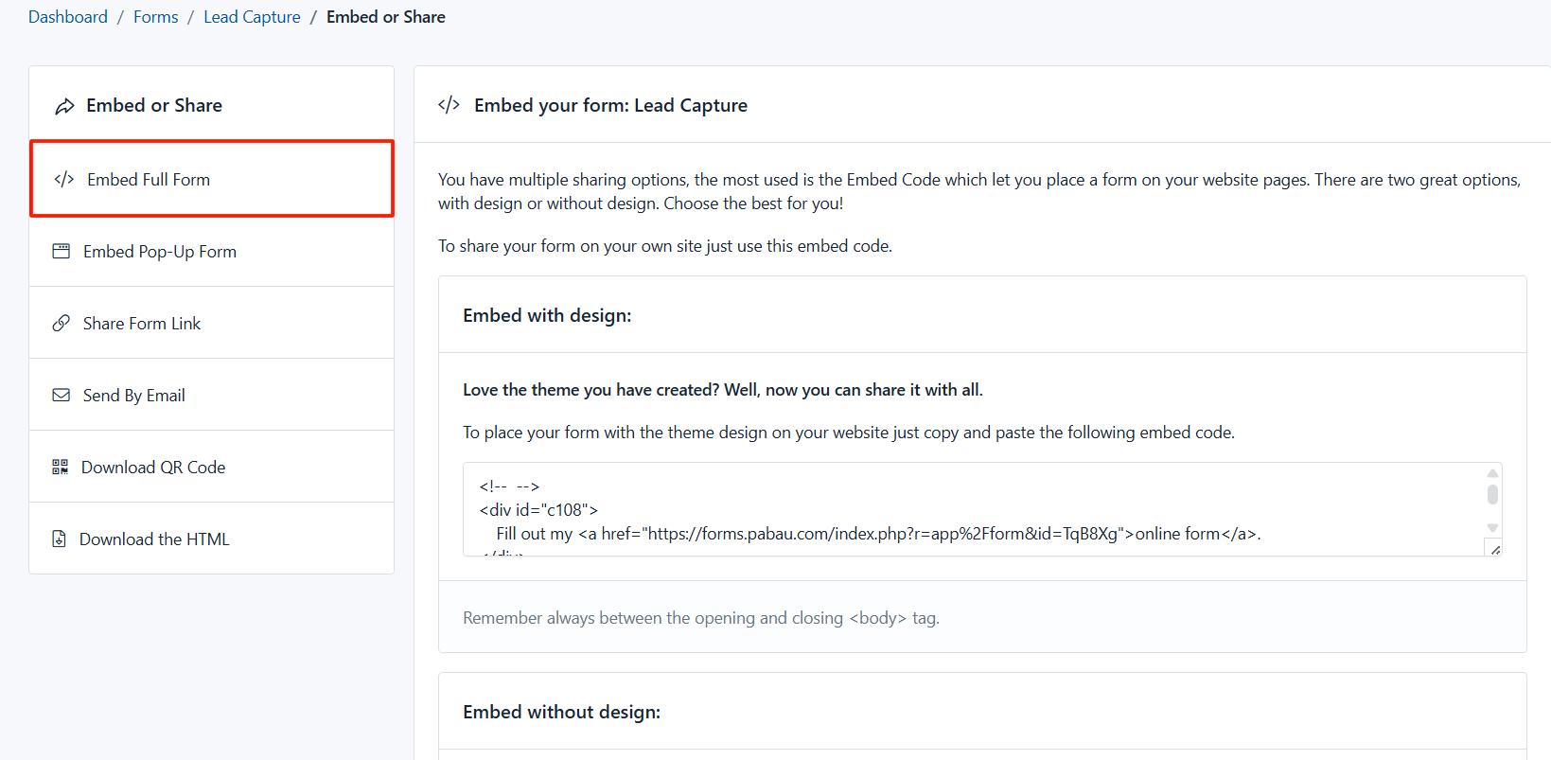Click the embed code scrollbar thumb
Screen dimensions: 1551x760
pyautogui.click(x=1492, y=495)
